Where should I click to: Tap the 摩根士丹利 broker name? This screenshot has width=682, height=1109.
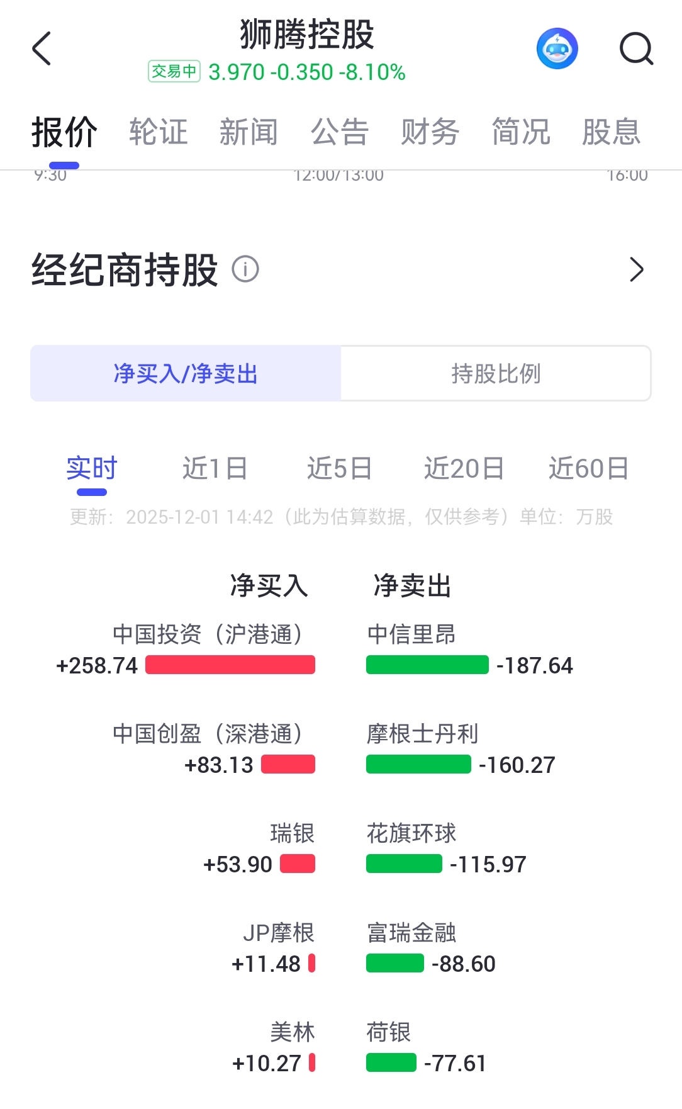[x=423, y=734]
